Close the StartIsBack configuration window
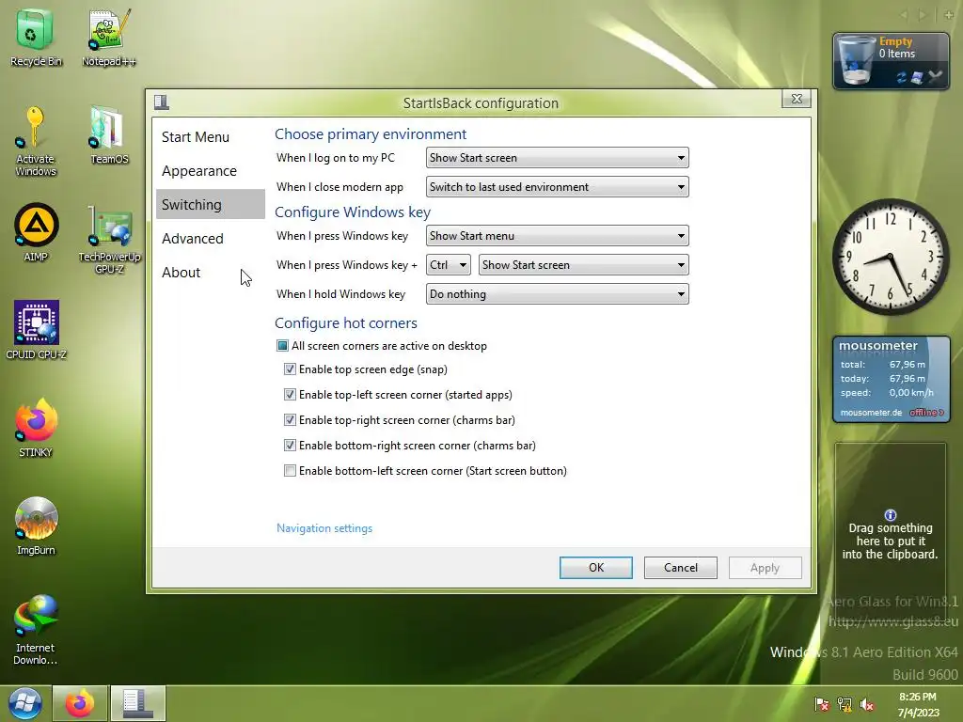Image resolution: width=963 pixels, height=722 pixels. click(x=797, y=99)
